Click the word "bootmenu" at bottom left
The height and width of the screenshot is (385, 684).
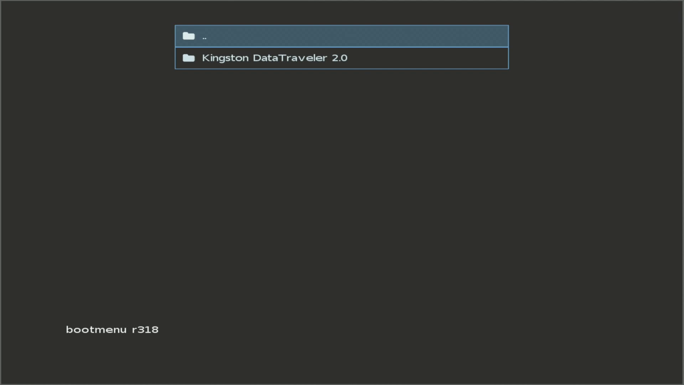[x=96, y=329]
